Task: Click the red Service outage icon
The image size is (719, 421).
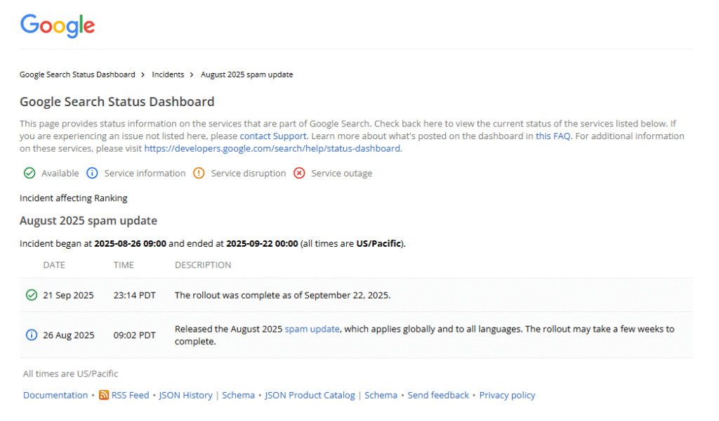Action: [298, 173]
